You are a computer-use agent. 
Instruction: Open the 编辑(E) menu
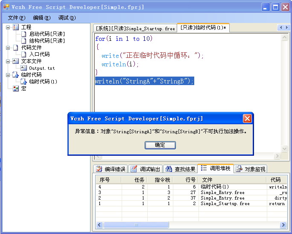tap(42, 18)
